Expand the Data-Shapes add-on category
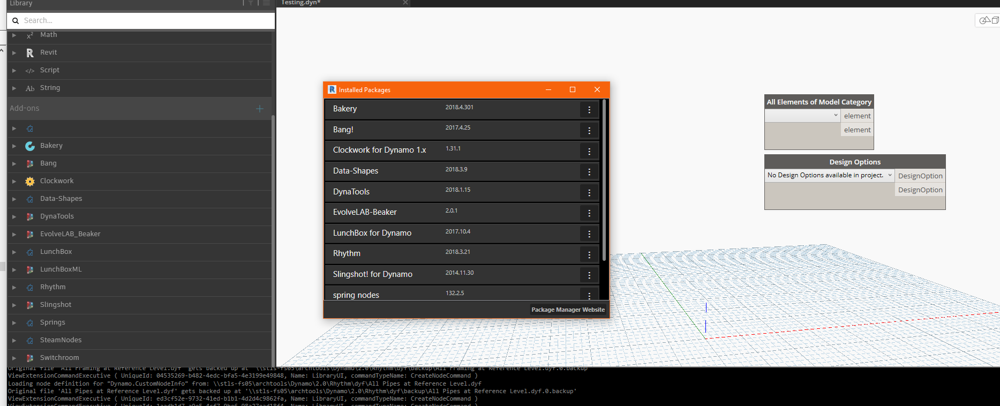The height and width of the screenshot is (406, 1000). 14,199
